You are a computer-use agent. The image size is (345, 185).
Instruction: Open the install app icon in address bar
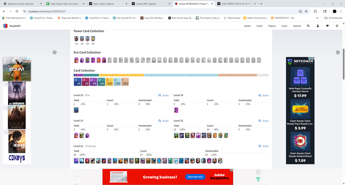(300, 11)
